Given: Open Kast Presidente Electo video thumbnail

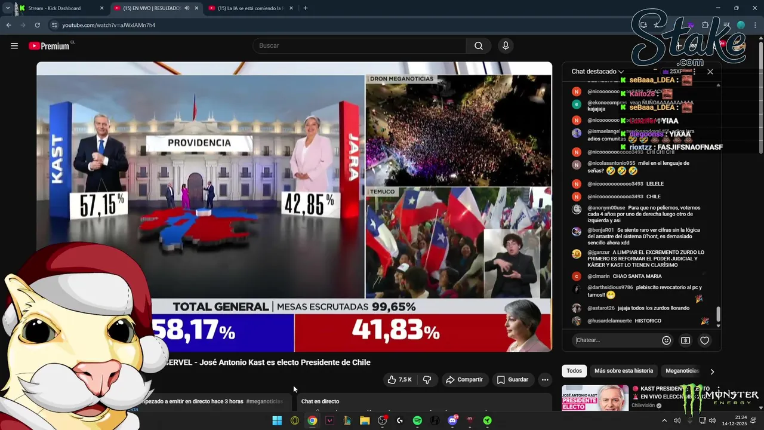Looking at the screenshot, I should [x=594, y=398].
